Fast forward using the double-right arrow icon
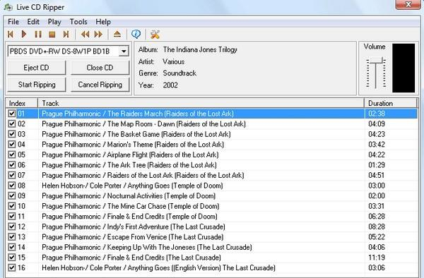The height and width of the screenshot is (278, 424). coord(98,35)
